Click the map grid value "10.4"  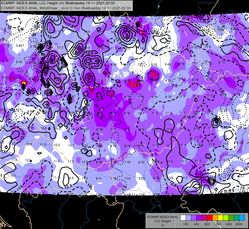pyautogui.click(x=73, y=64)
